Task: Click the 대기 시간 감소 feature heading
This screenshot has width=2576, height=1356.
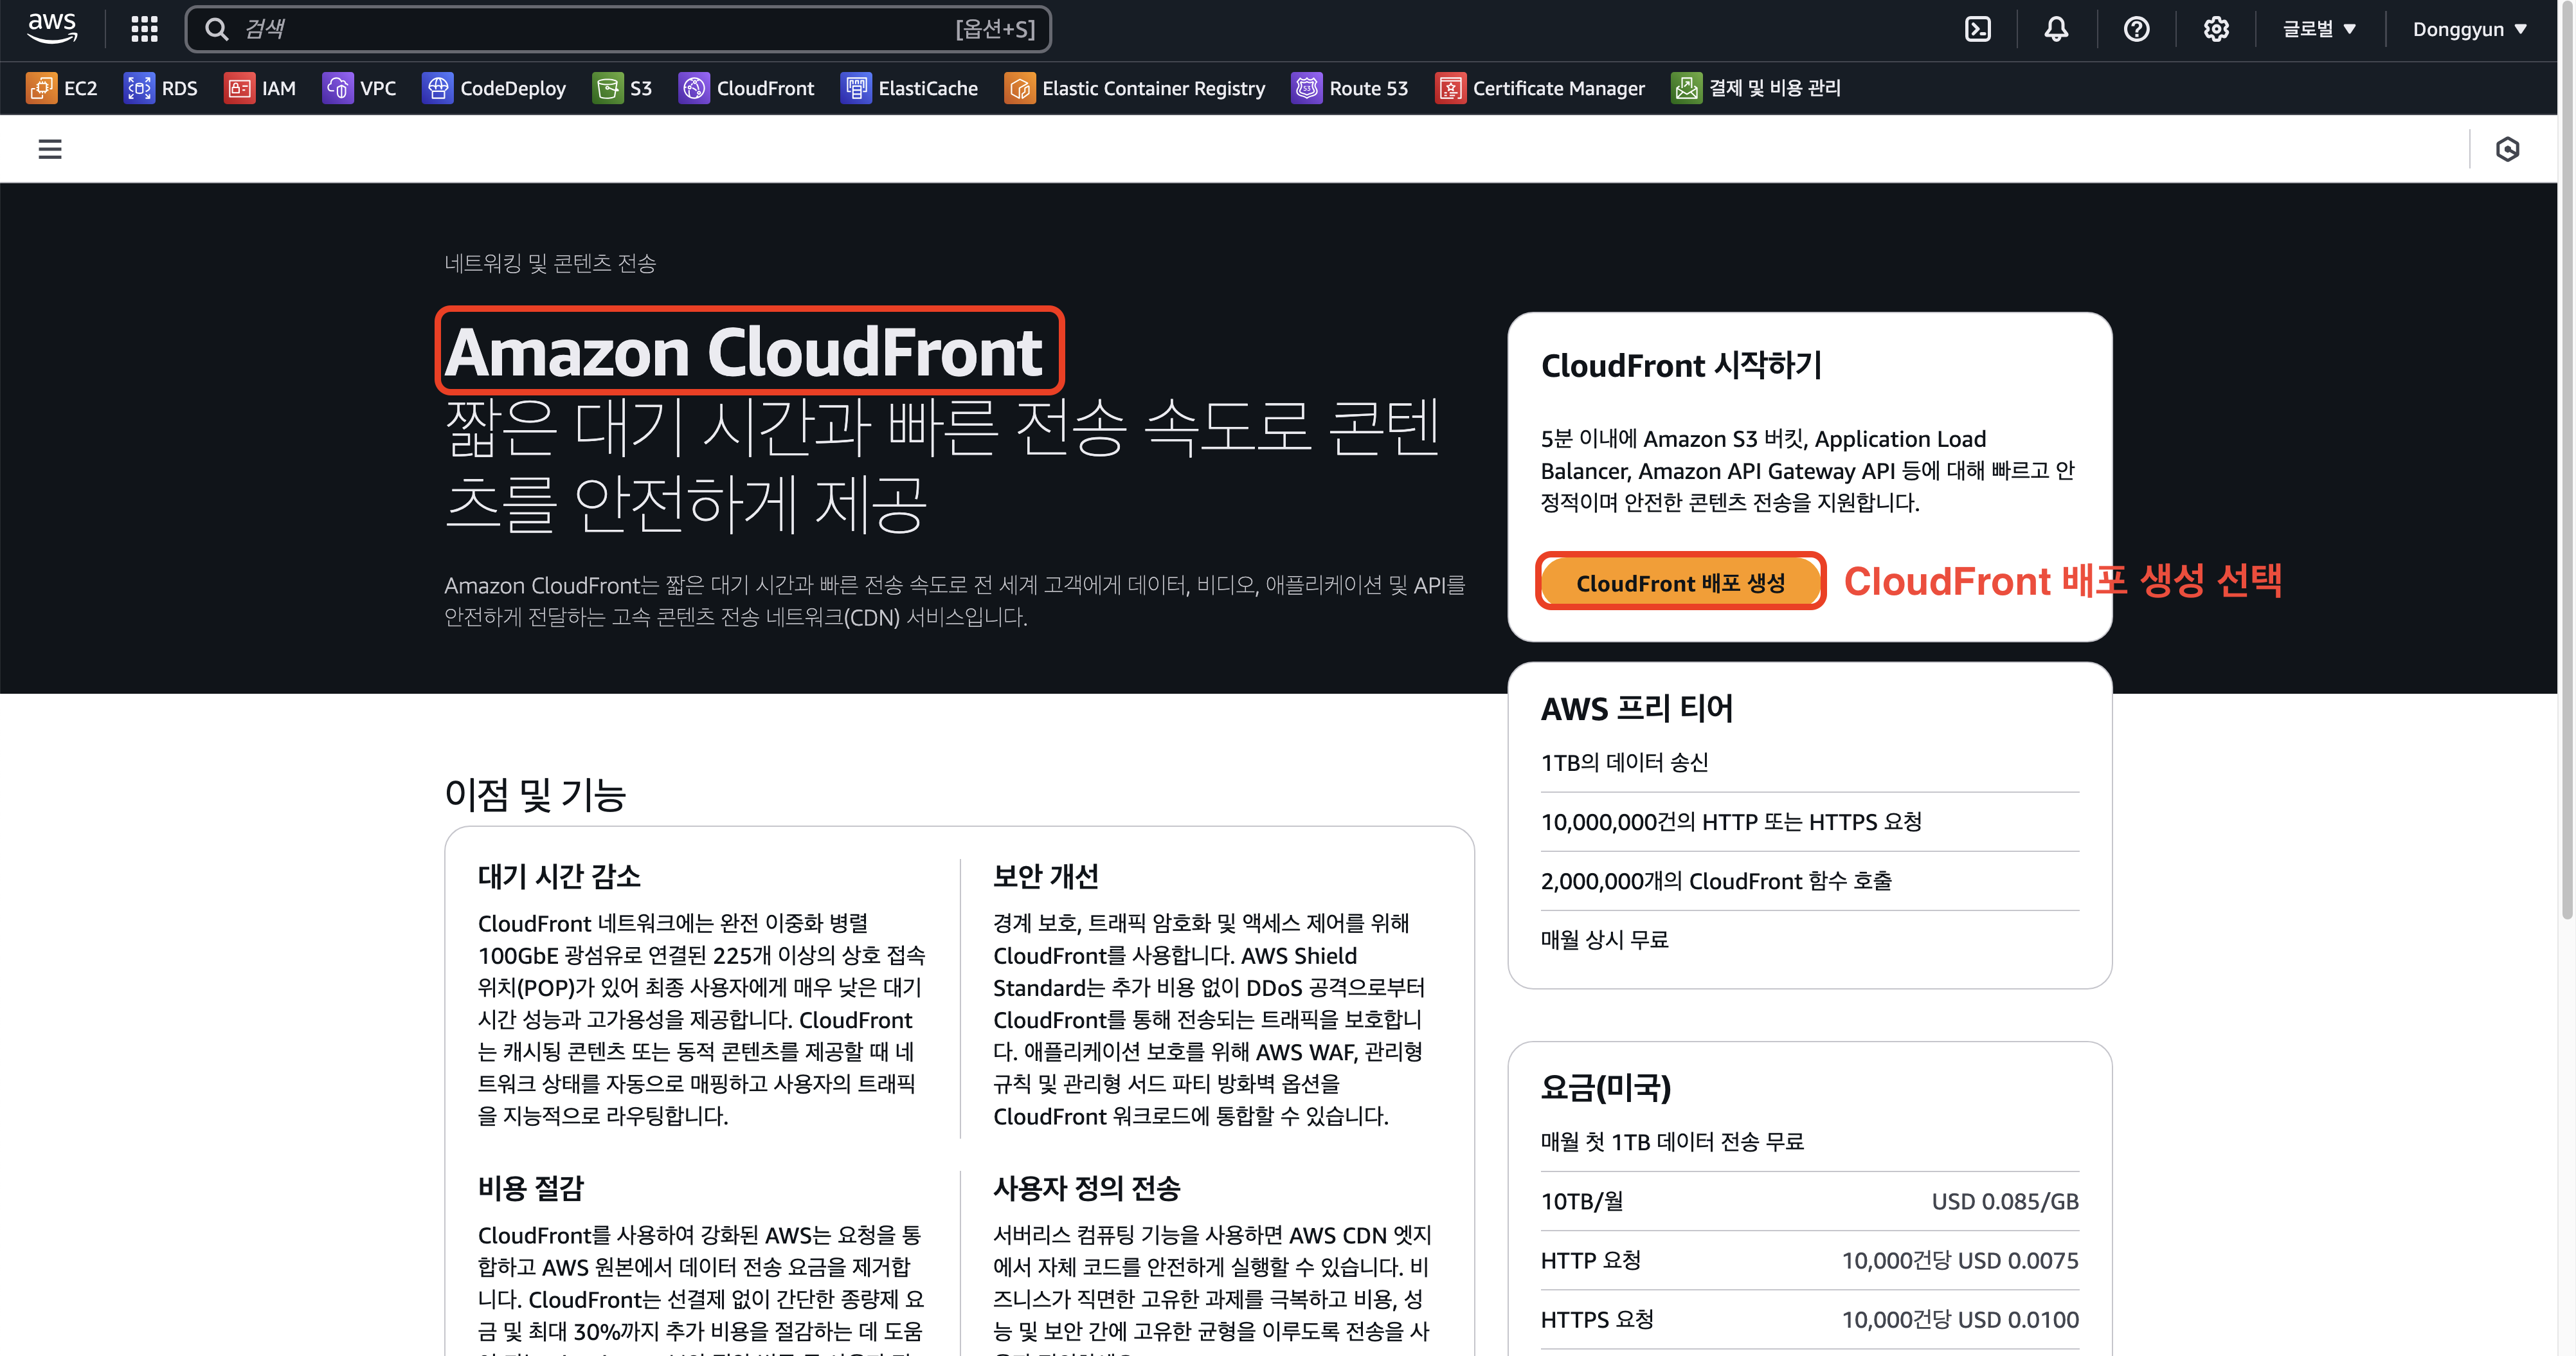Action: [x=559, y=876]
